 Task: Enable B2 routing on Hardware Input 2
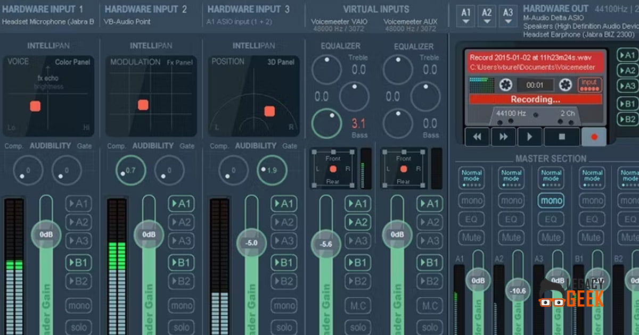(x=181, y=281)
